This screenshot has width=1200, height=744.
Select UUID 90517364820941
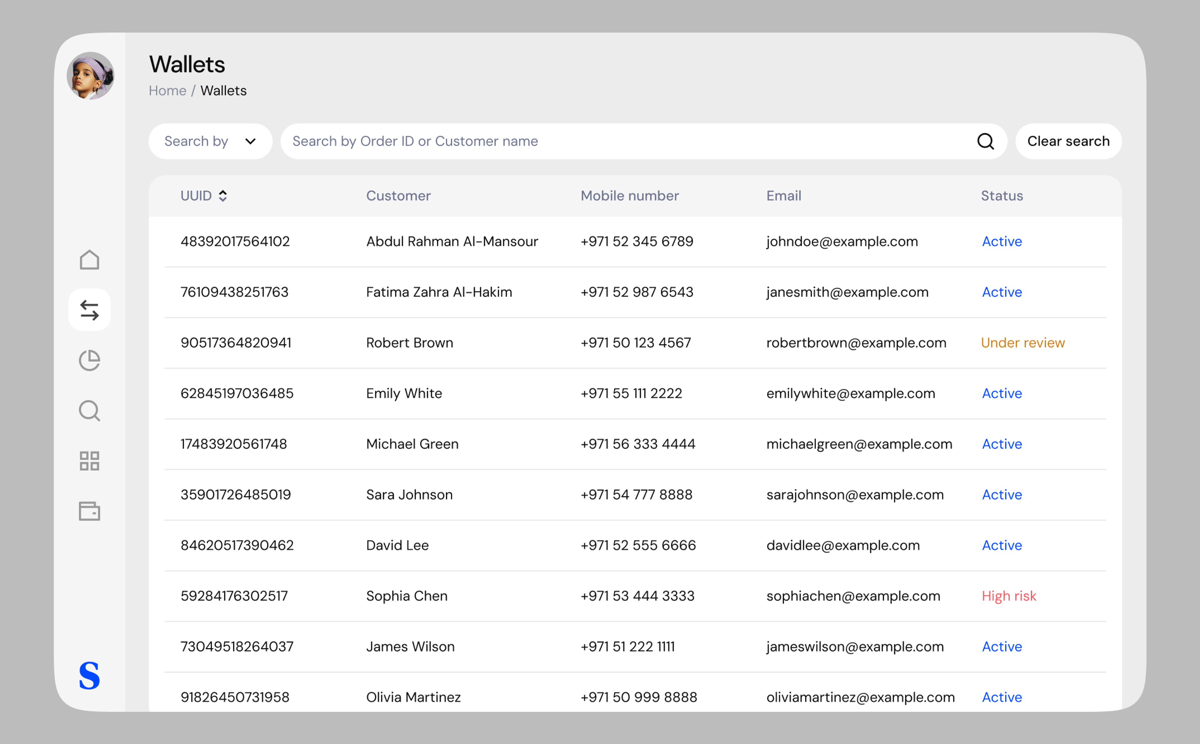tap(236, 343)
